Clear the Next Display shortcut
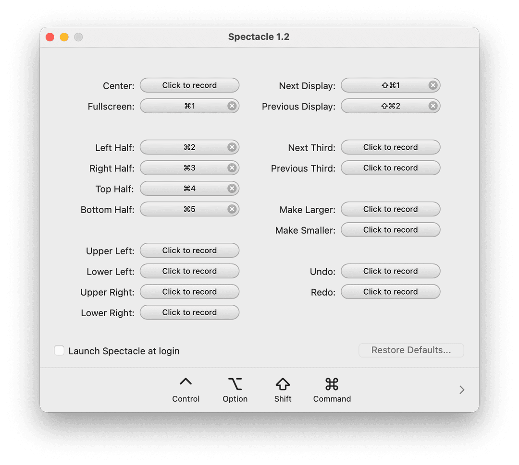519x465 pixels. tap(432, 85)
